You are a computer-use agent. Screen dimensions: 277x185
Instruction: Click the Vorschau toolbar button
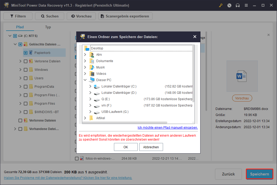point(81,16)
